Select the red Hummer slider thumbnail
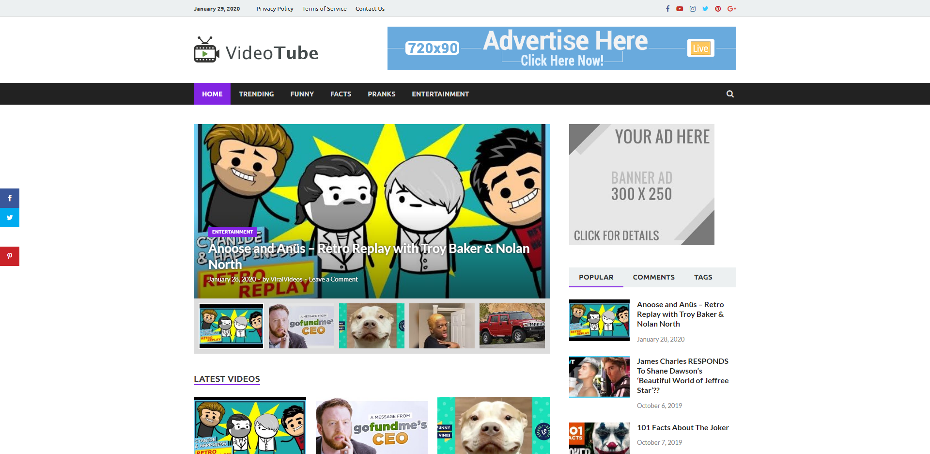930x454 pixels. (512, 326)
